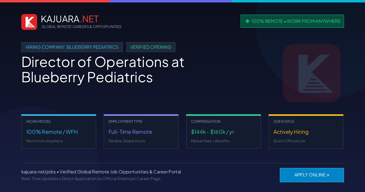This screenshot has width=365, height=192.
Task: Click the arrow icon on Apply Online
Action: [328, 175]
